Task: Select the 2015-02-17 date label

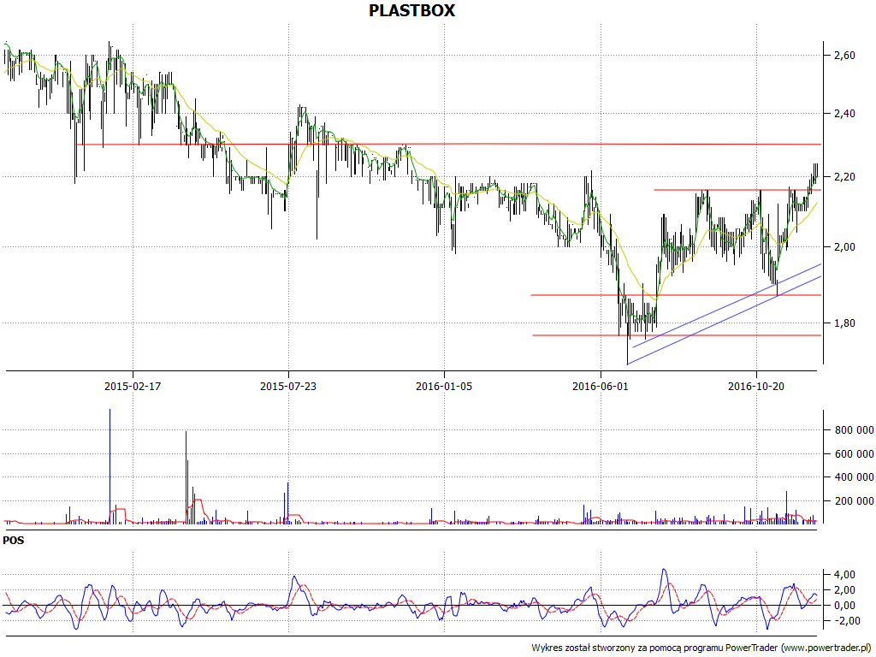Action: [133, 386]
